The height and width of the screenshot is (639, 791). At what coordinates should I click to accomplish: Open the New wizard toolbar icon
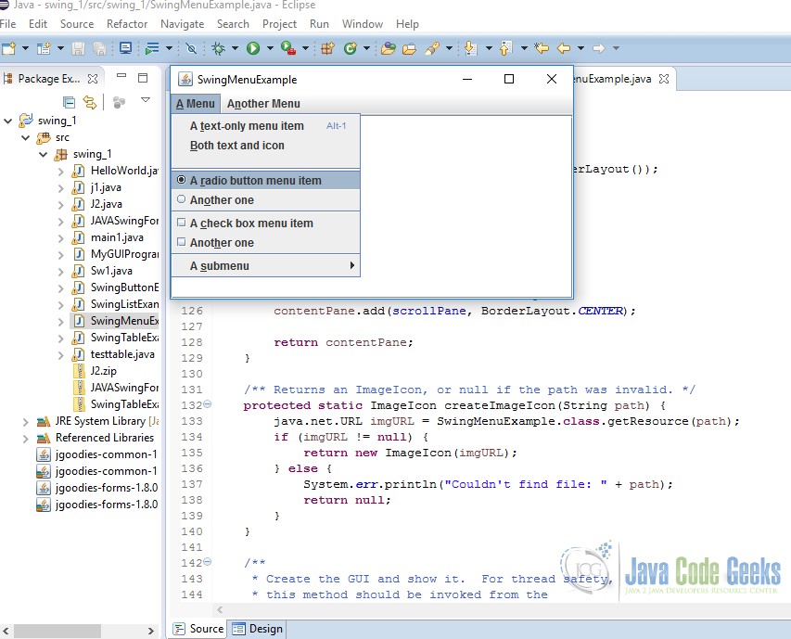[8, 48]
